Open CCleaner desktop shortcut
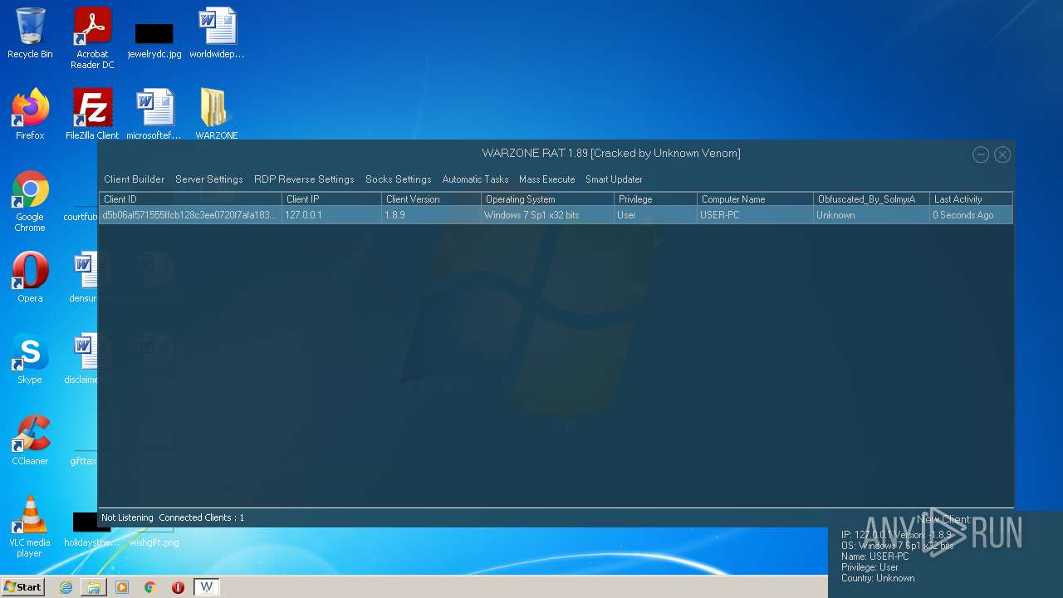Viewport: 1063px width, 598px height. coord(30,440)
